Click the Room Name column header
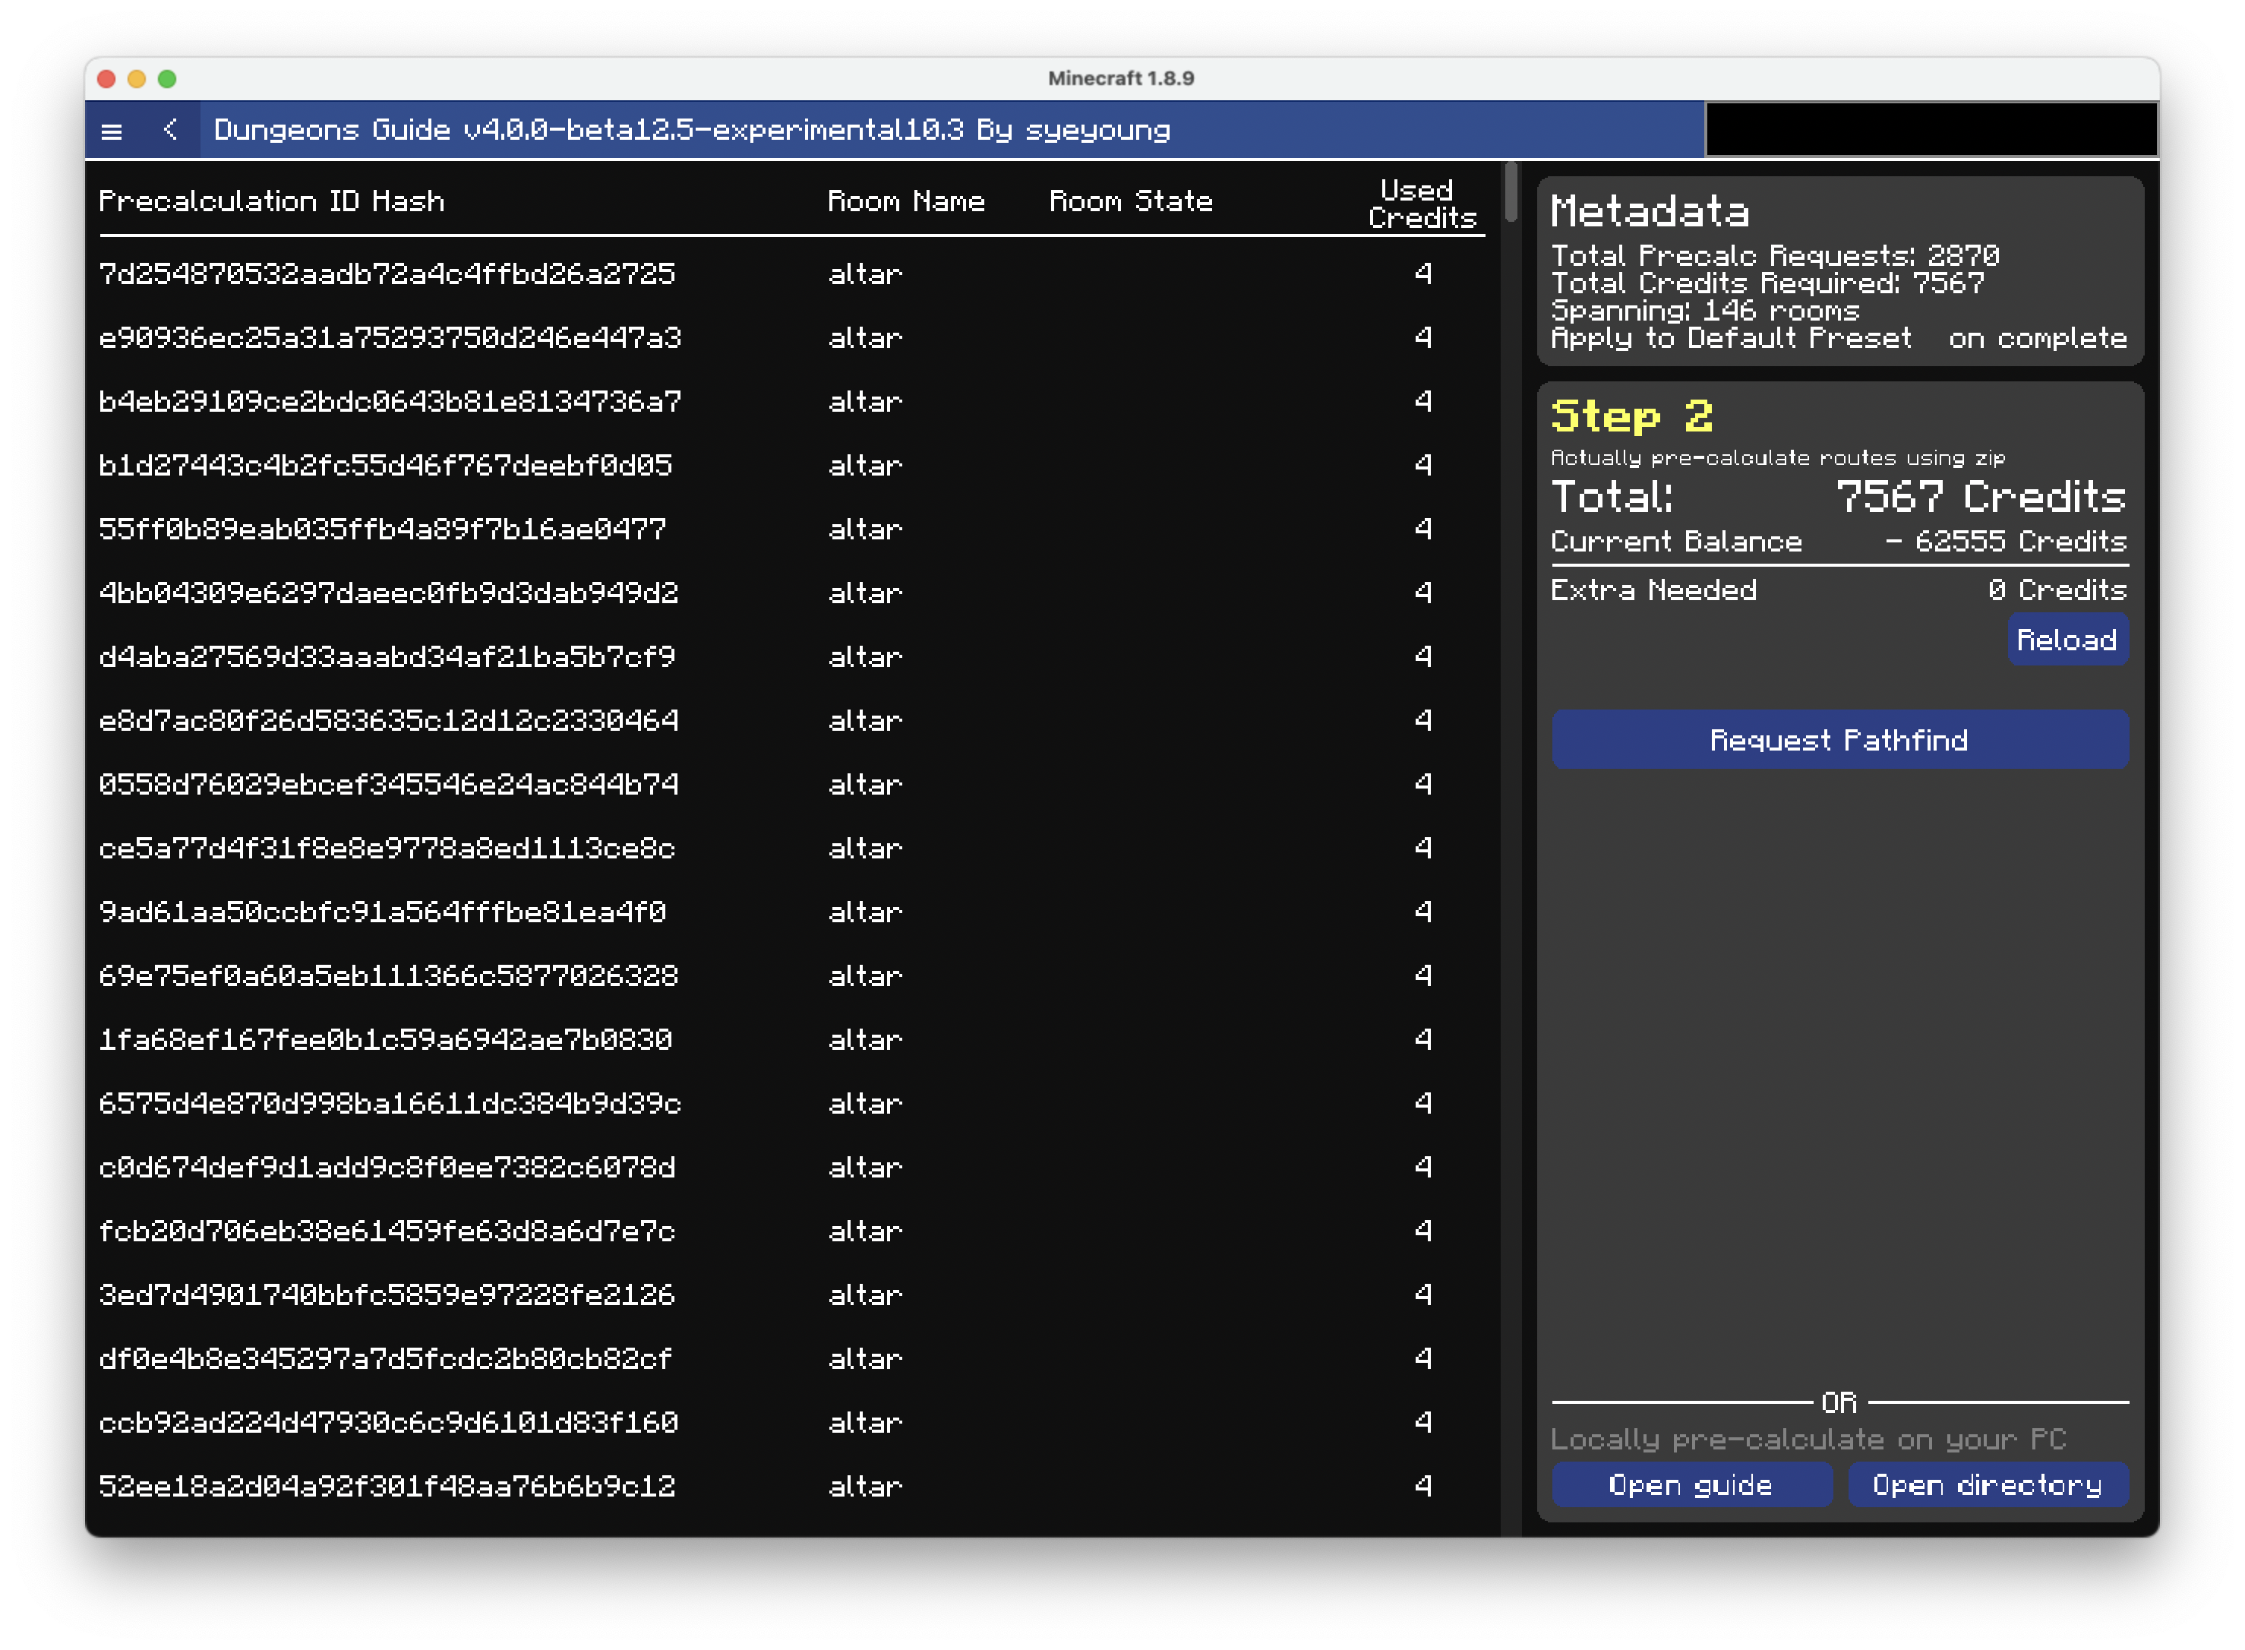The image size is (2245, 1650). [x=906, y=202]
